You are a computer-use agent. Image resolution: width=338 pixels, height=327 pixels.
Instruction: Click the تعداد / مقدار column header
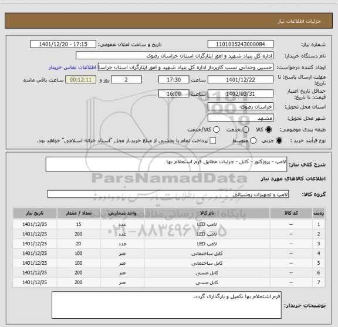[79, 213]
